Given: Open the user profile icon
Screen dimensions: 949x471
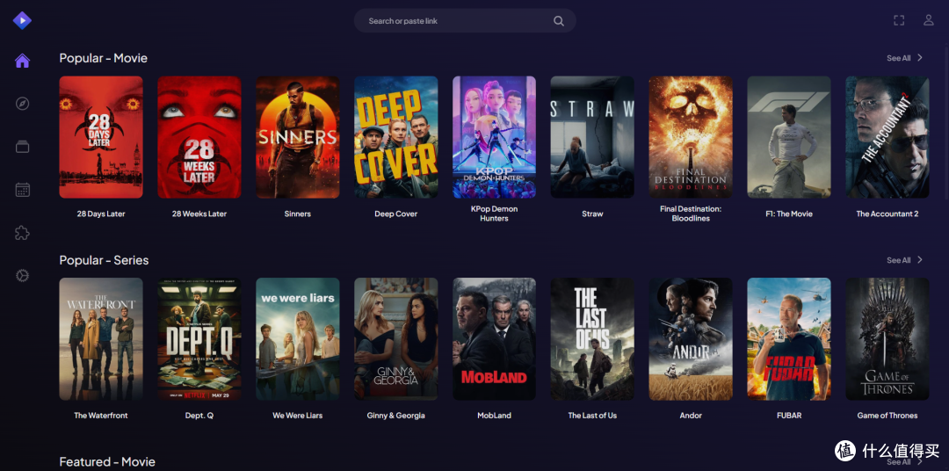Looking at the screenshot, I should [x=929, y=20].
